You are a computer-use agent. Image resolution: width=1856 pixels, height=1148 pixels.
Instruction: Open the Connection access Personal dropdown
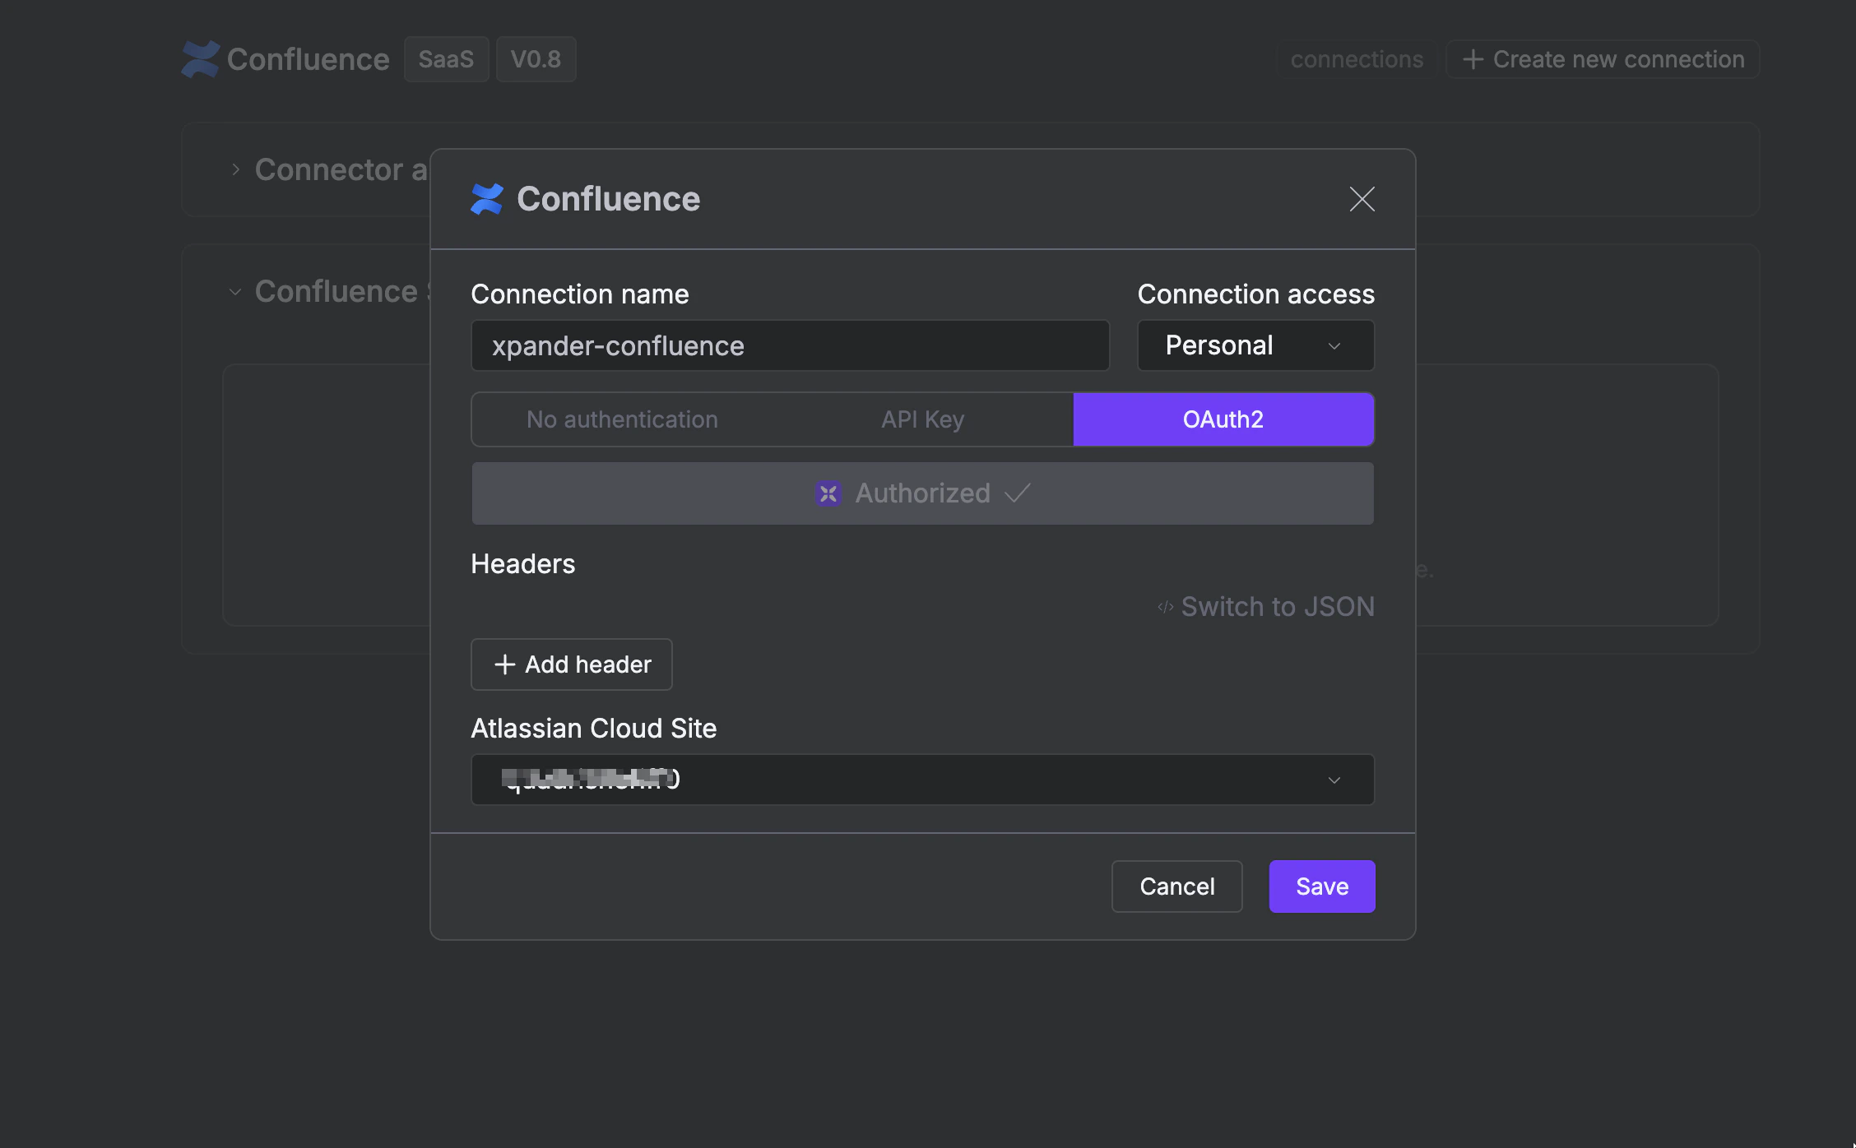pyautogui.click(x=1255, y=345)
